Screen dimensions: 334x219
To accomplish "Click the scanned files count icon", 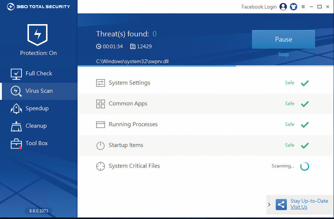I will pos(133,46).
